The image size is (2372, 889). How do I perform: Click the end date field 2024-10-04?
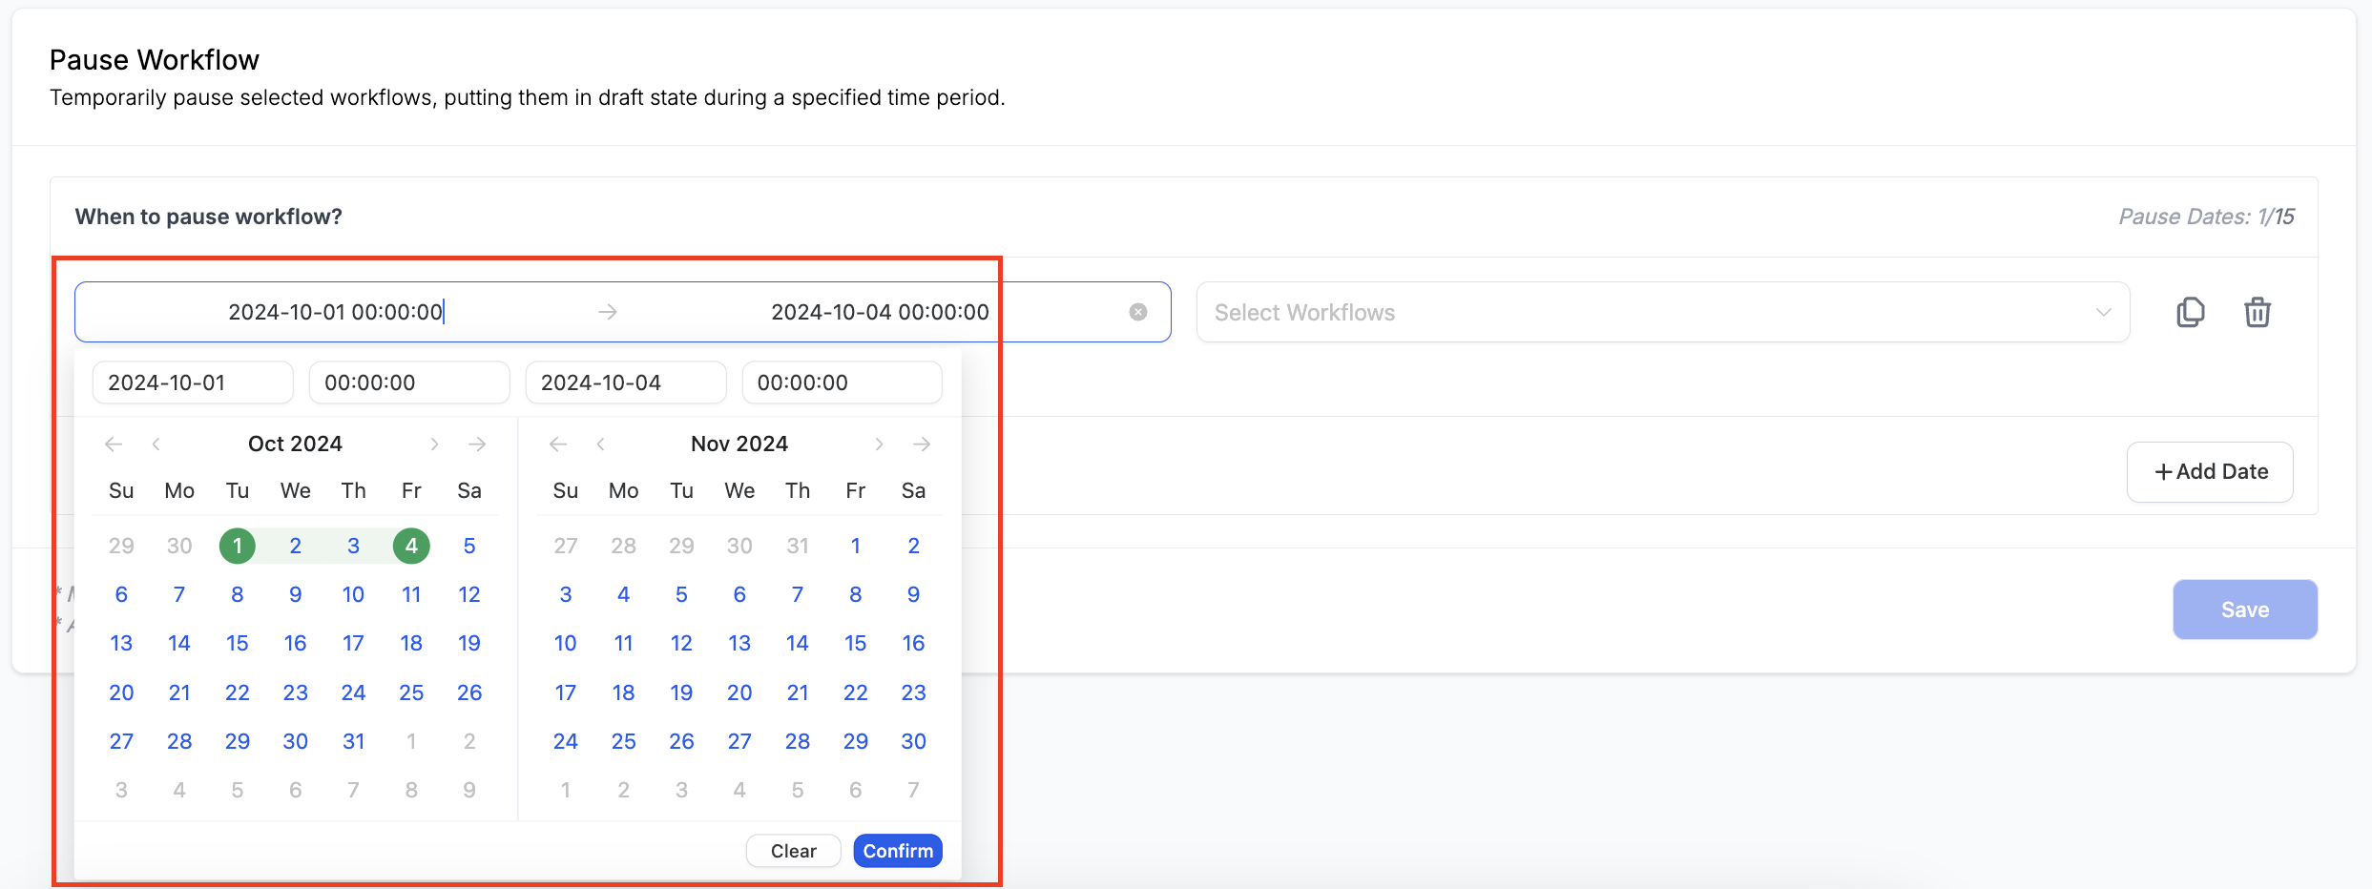coord(626,382)
